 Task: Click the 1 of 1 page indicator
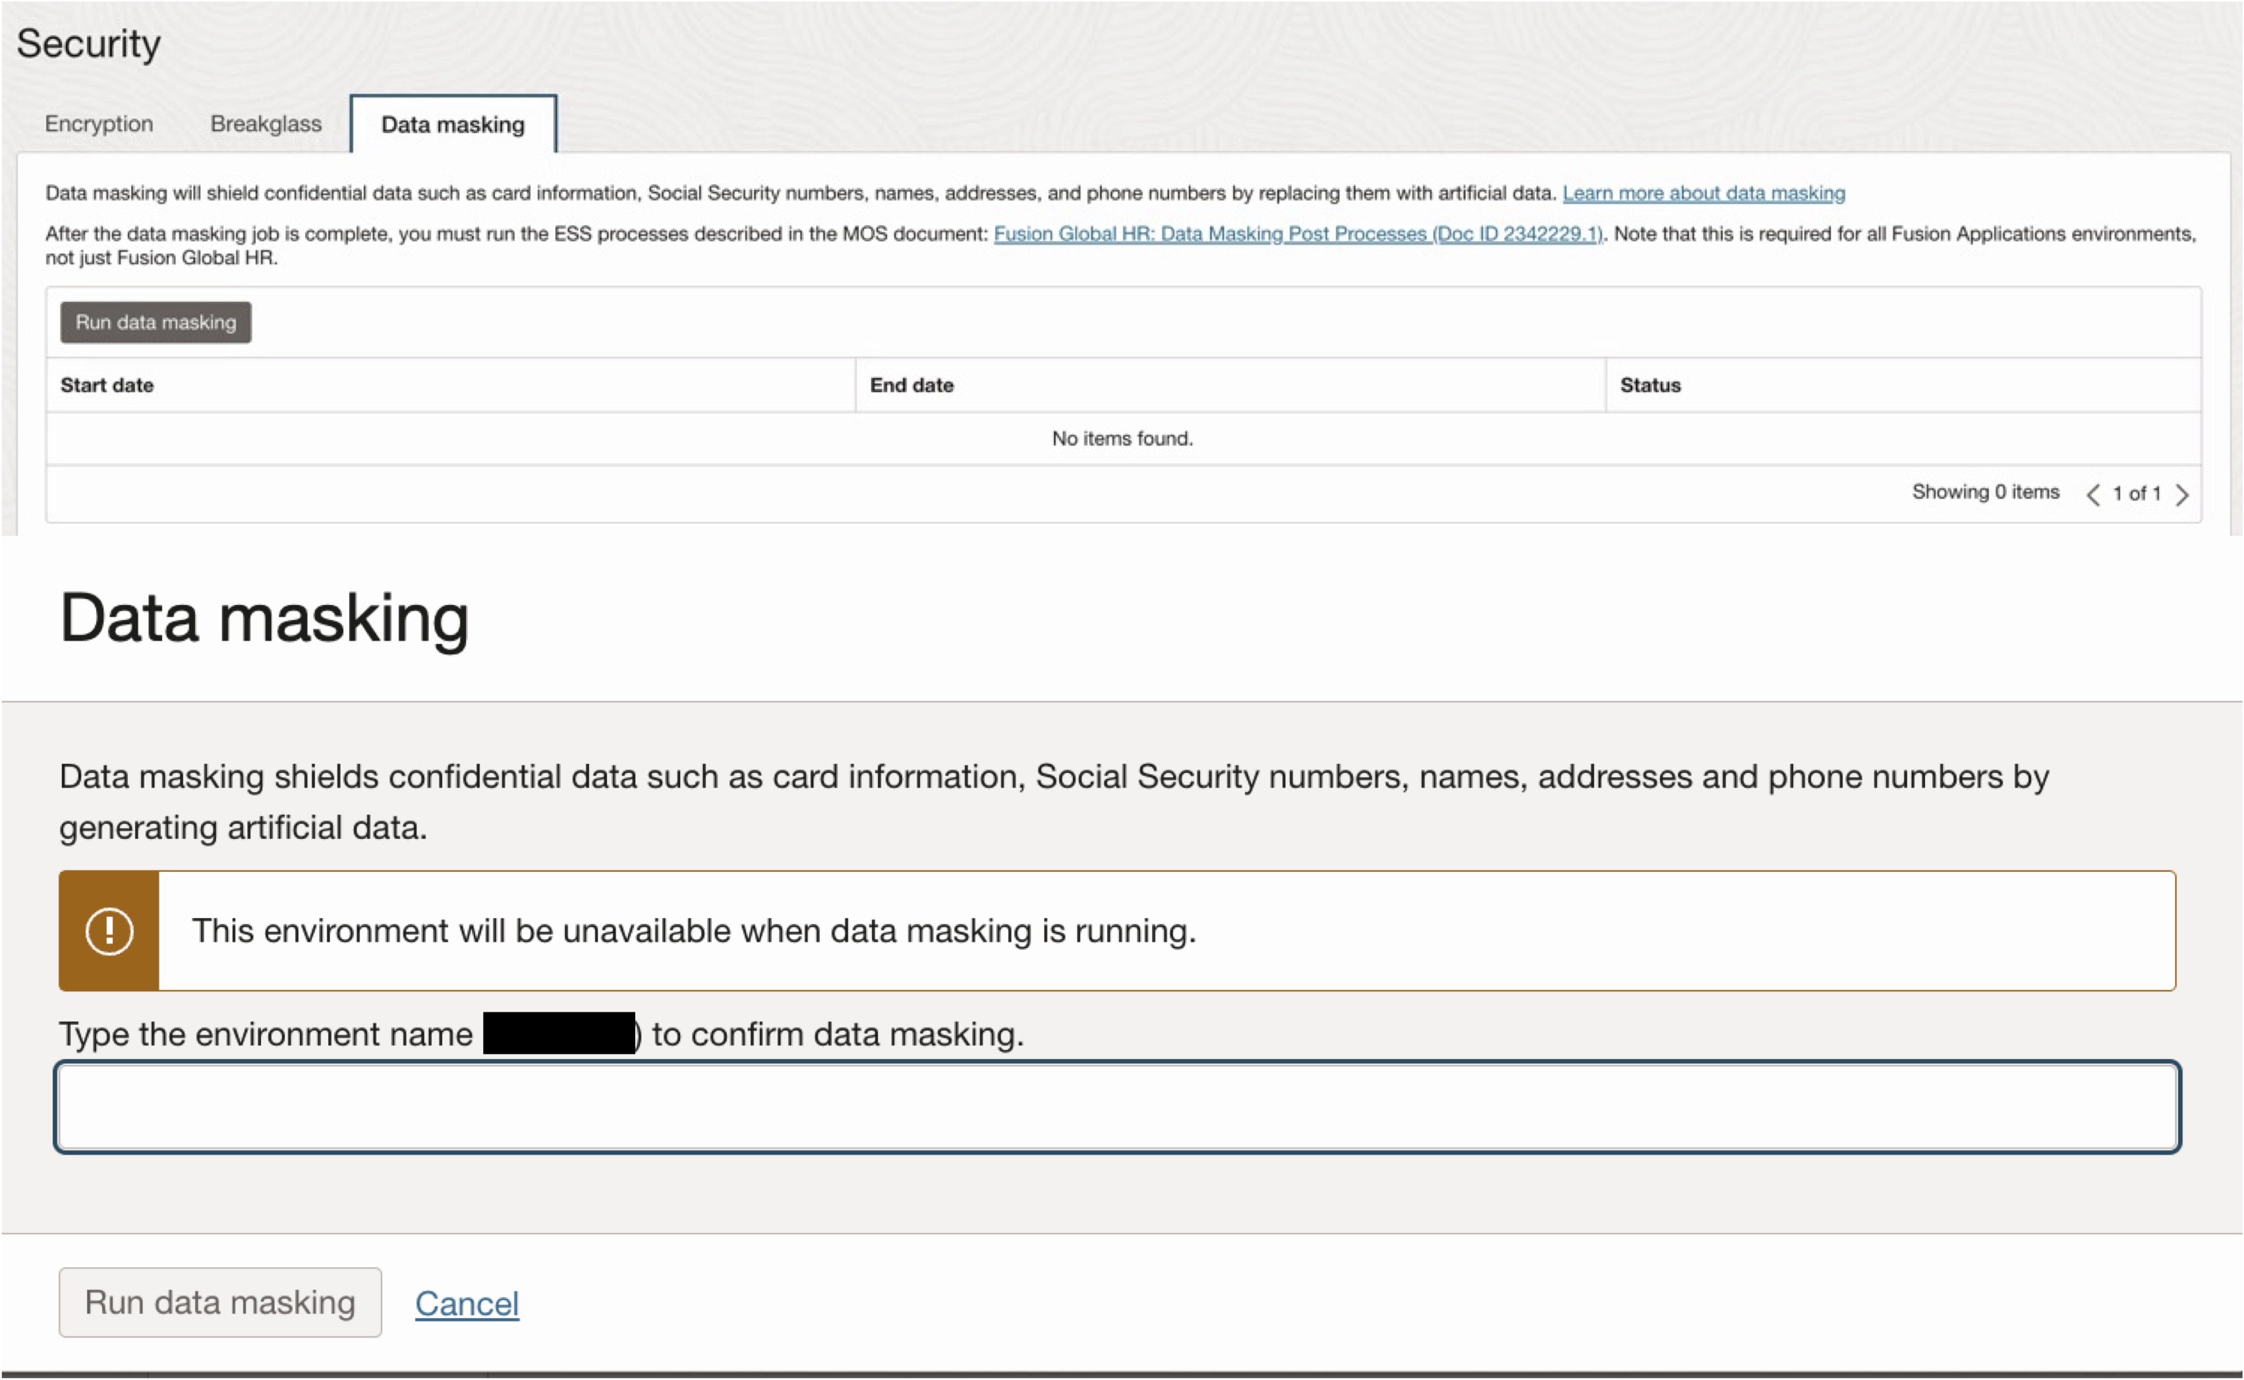coord(2137,493)
